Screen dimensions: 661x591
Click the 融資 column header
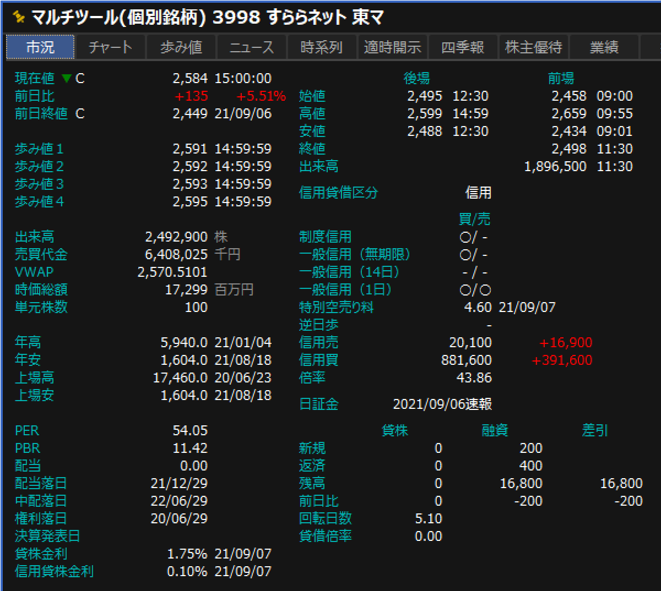[495, 431]
